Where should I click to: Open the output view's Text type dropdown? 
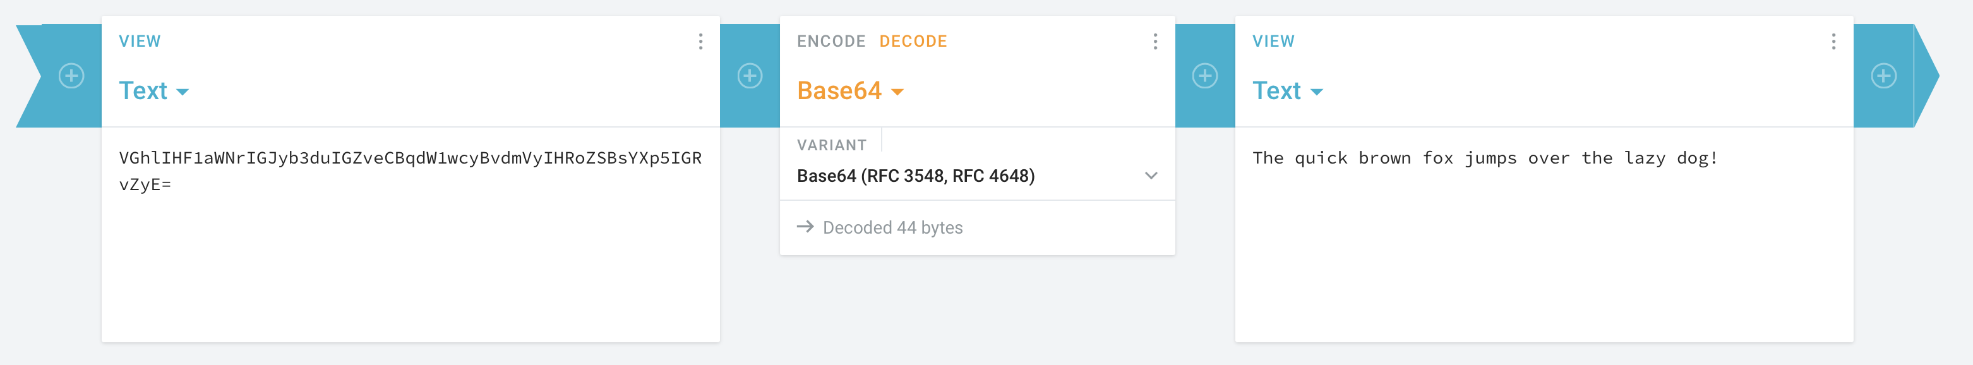[x=1286, y=91]
